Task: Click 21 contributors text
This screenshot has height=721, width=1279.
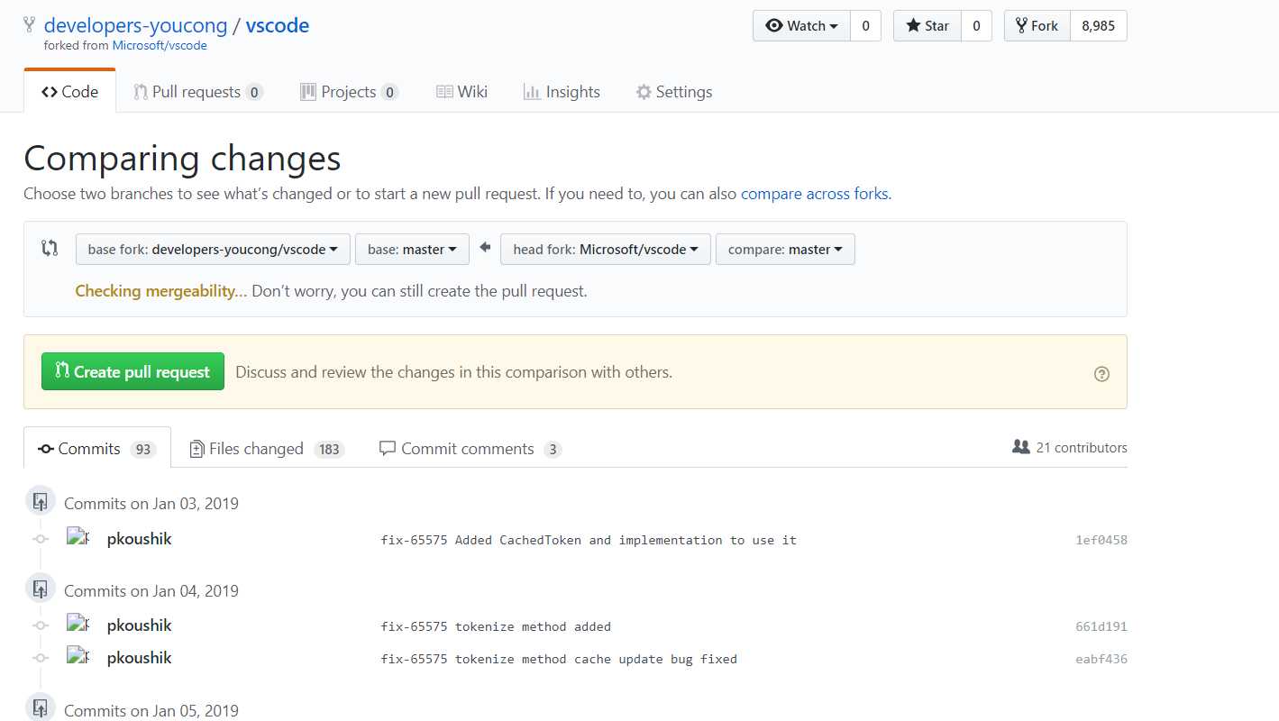Action: coord(1082,447)
